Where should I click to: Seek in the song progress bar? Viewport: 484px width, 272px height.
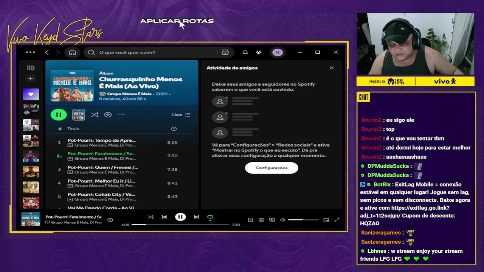[x=180, y=224]
